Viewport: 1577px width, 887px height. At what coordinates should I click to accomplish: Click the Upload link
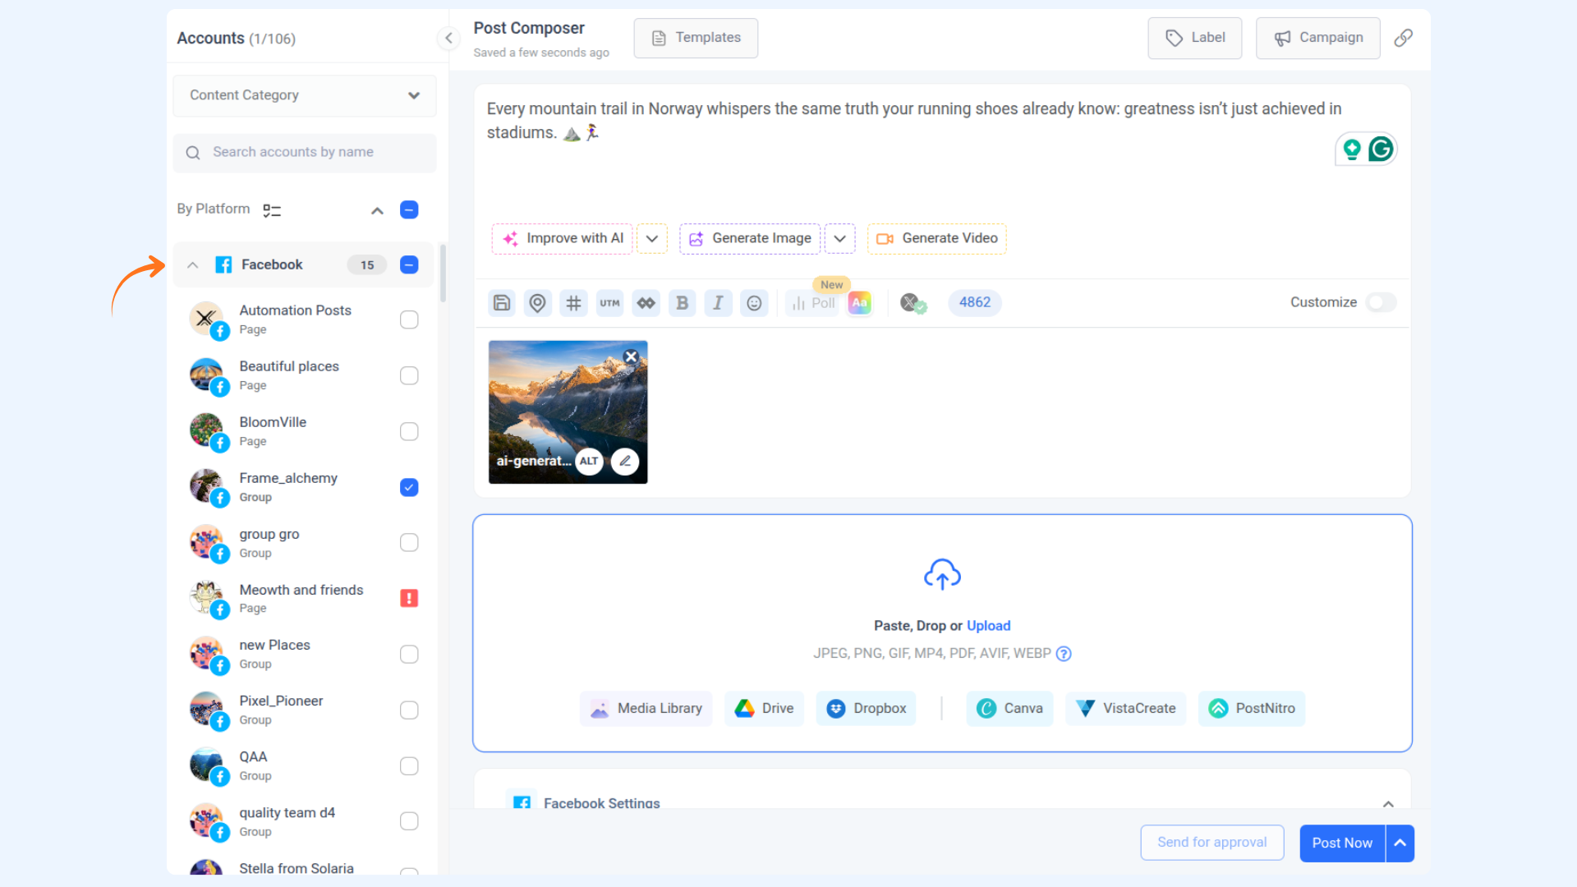click(988, 625)
